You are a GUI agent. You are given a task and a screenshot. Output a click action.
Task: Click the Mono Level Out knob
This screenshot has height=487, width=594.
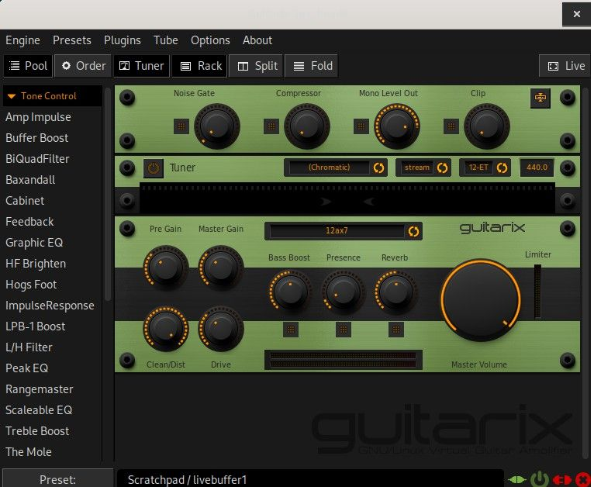[x=396, y=126]
